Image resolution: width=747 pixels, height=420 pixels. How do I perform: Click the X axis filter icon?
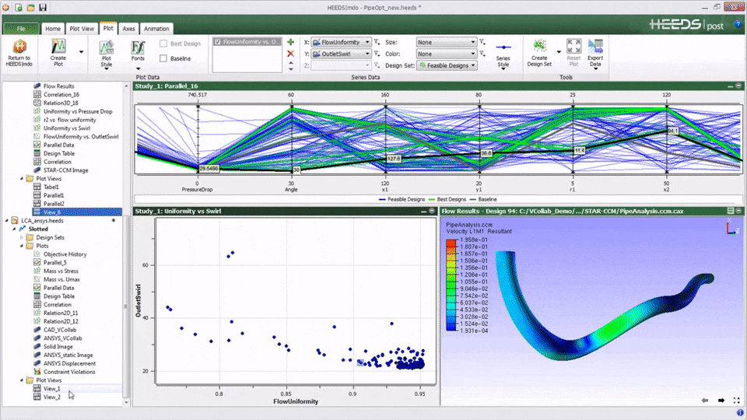[377, 42]
